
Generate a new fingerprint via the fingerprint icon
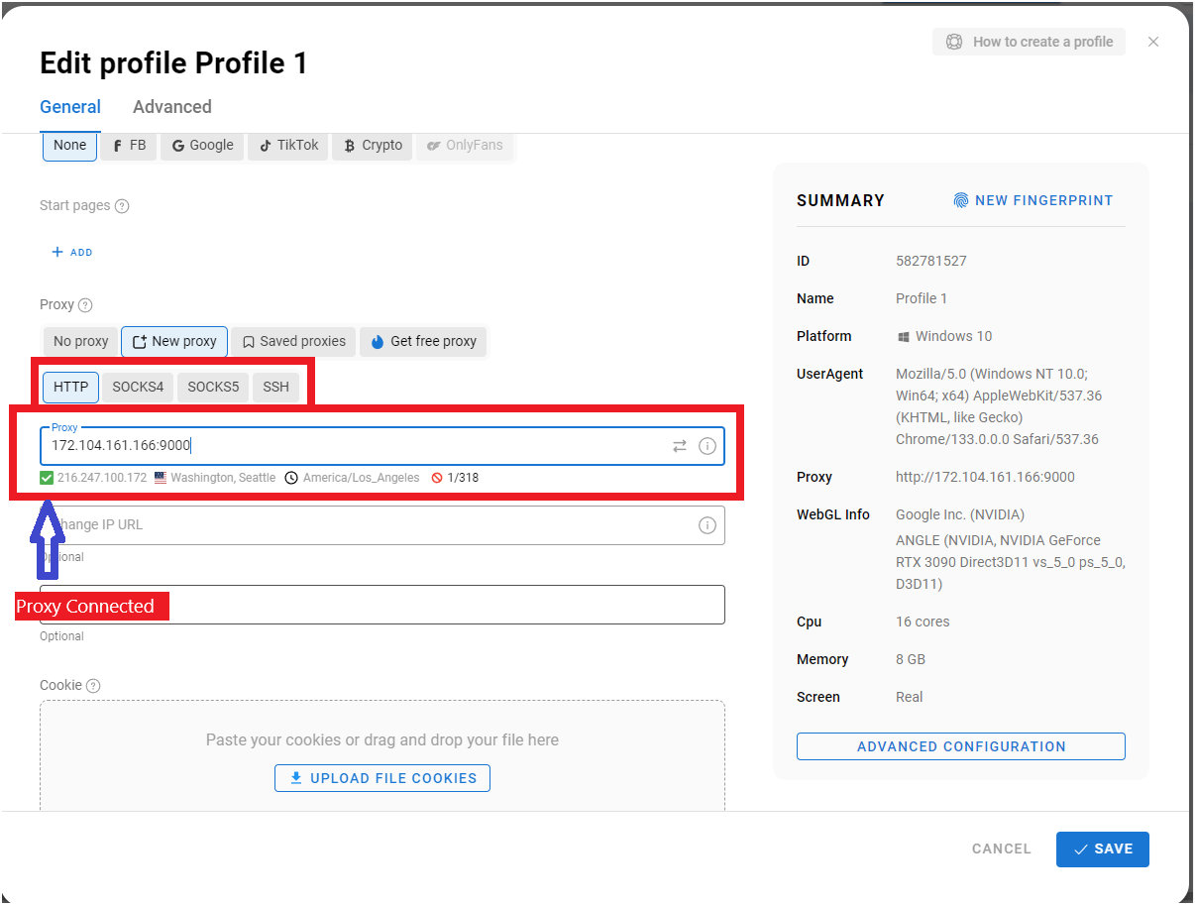[960, 199]
